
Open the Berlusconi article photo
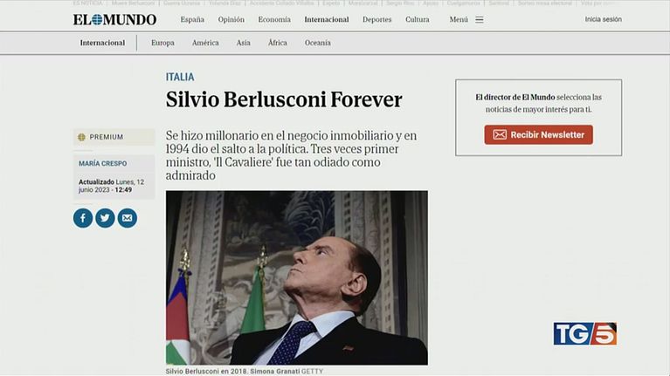coord(296,277)
